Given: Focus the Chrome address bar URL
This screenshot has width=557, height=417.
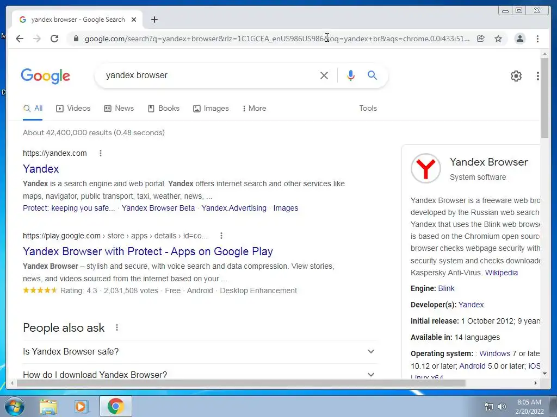Looking at the screenshot, I should [277, 39].
